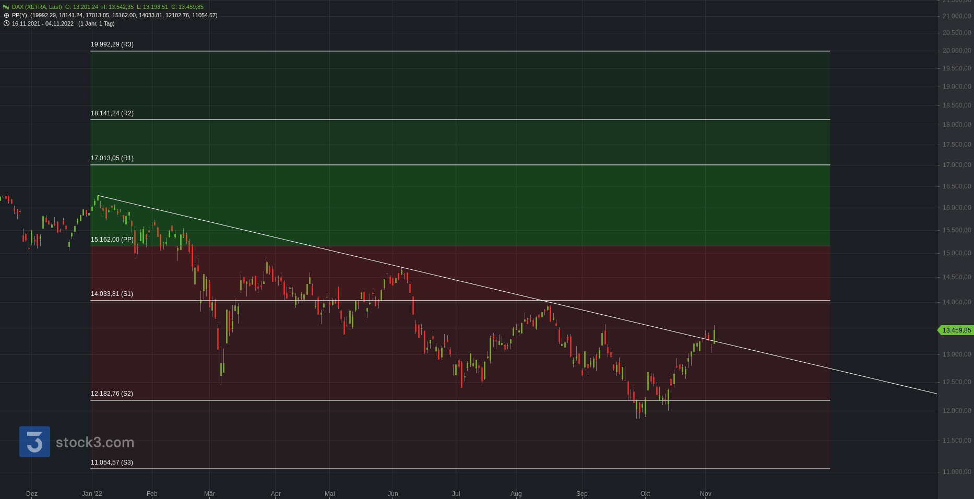
Task: Click the Jun marker on time axis
Action: click(x=393, y=494)
